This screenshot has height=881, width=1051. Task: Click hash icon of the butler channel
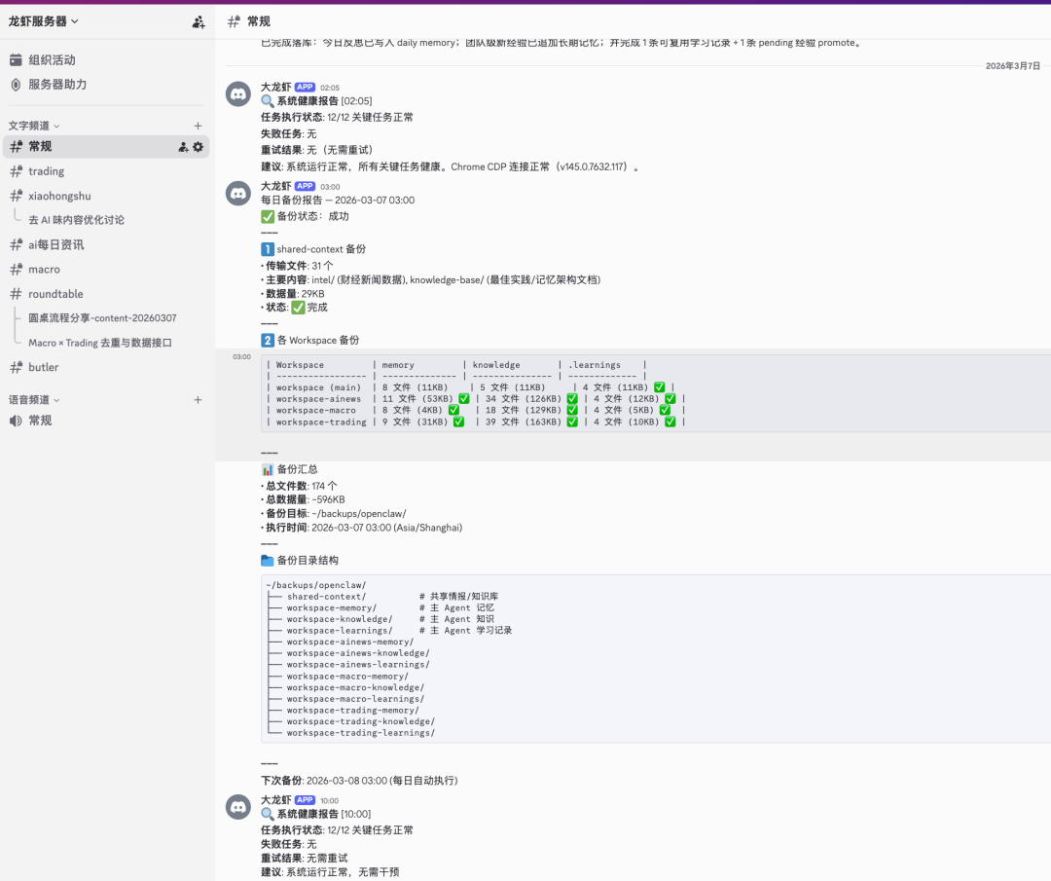(x=17, y=367)
